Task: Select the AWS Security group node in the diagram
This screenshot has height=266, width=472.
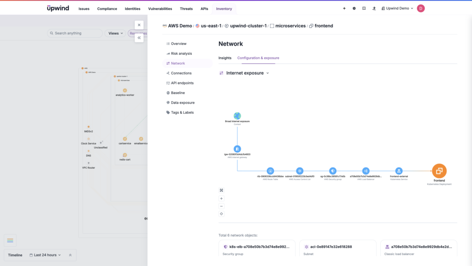Action: coord(333,170)
